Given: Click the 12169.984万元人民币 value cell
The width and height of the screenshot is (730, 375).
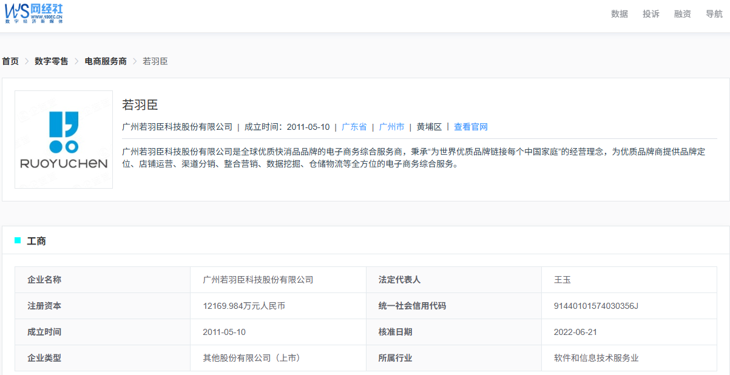Looking at the screenshot, I should click(279, 306).
